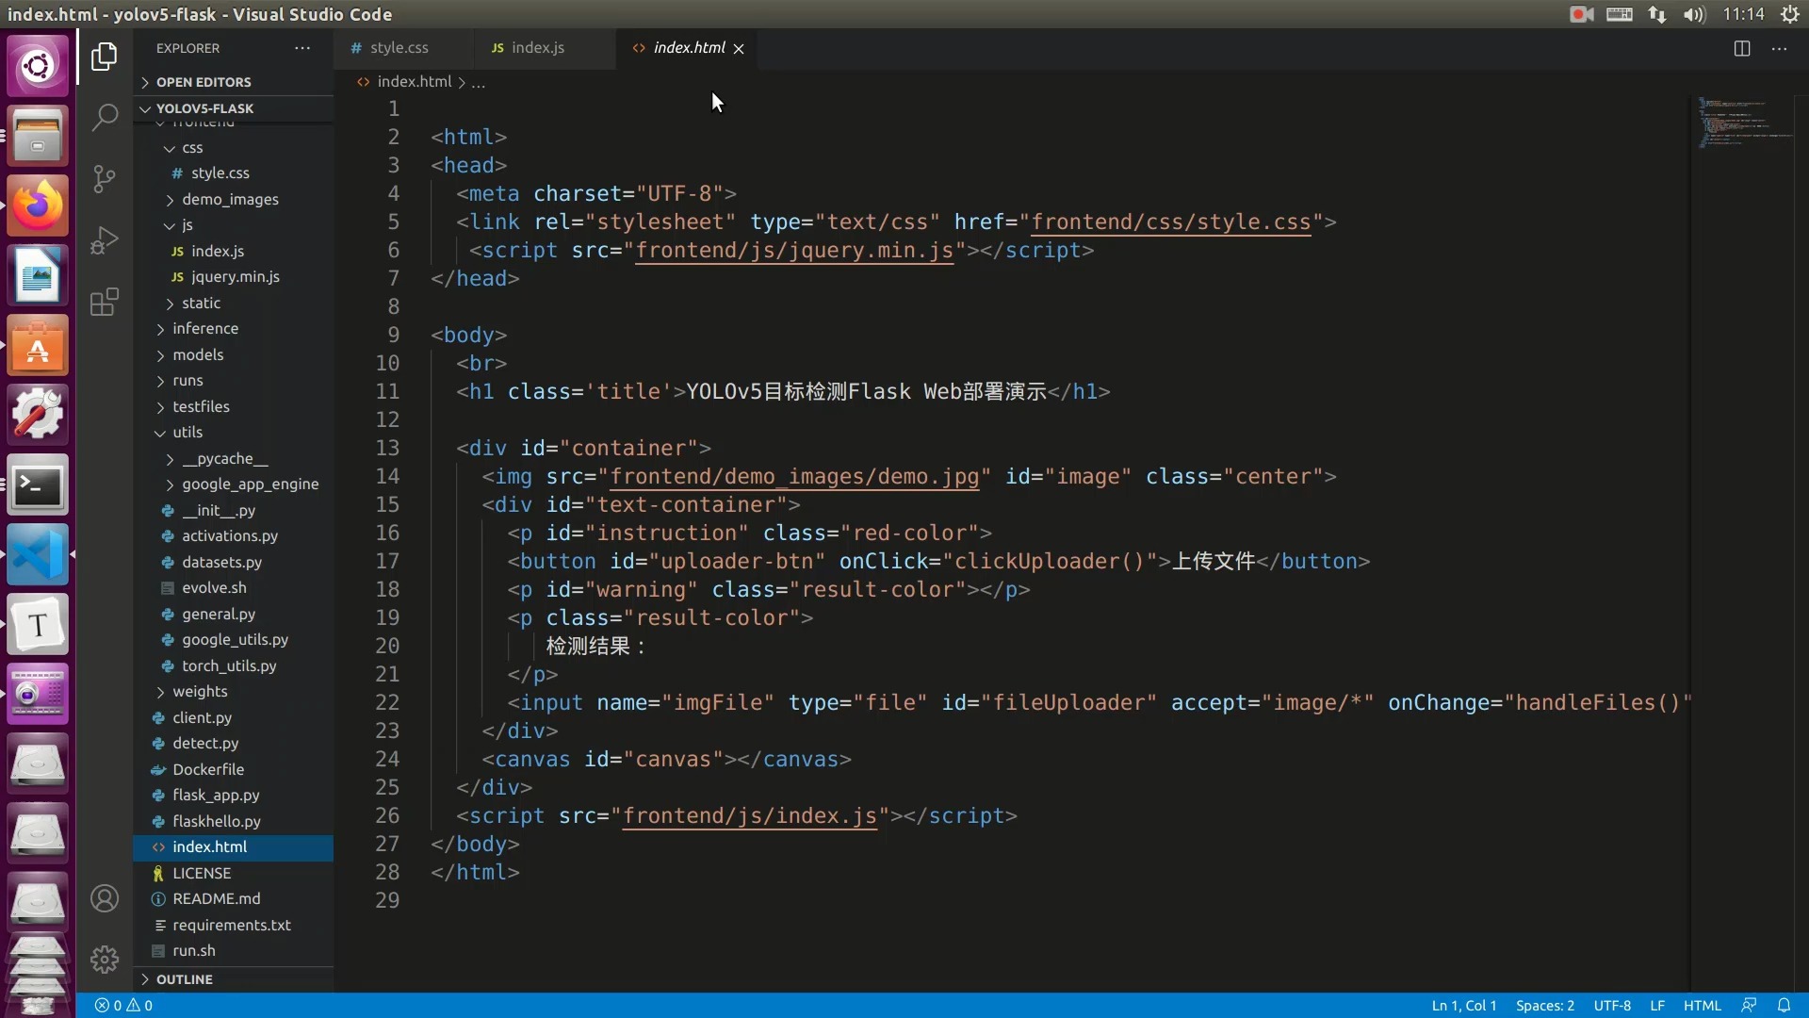Expand the frontend folder in Explorer
Image resolution: width=1809 pixels, height=1018 pixels.
pyautogui.click(x=205, y=122)
